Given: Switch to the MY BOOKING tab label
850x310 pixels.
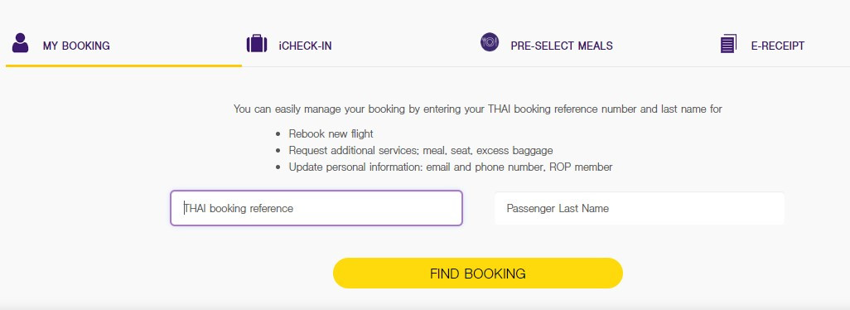Looking at the screenshot, I should coord(76,46).
